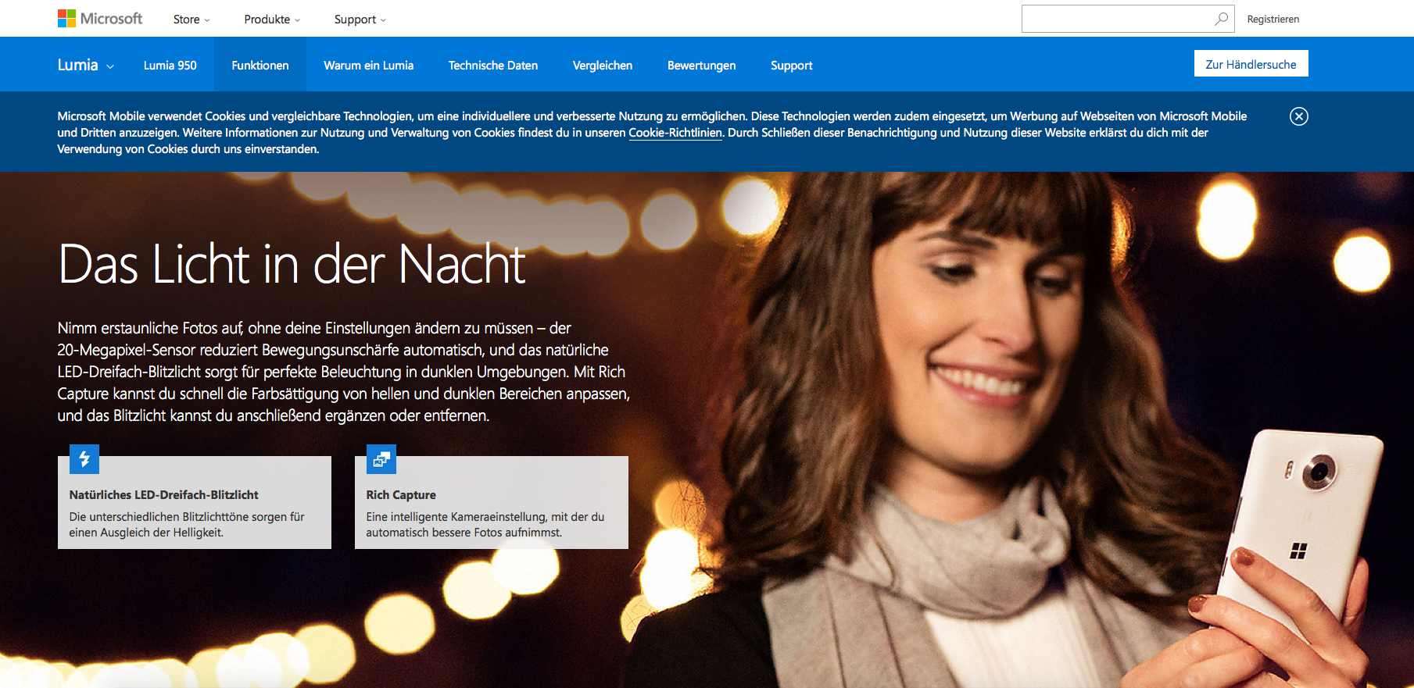
Task: Expand the Support dropdown in top bar
Action: pos(360,20)
